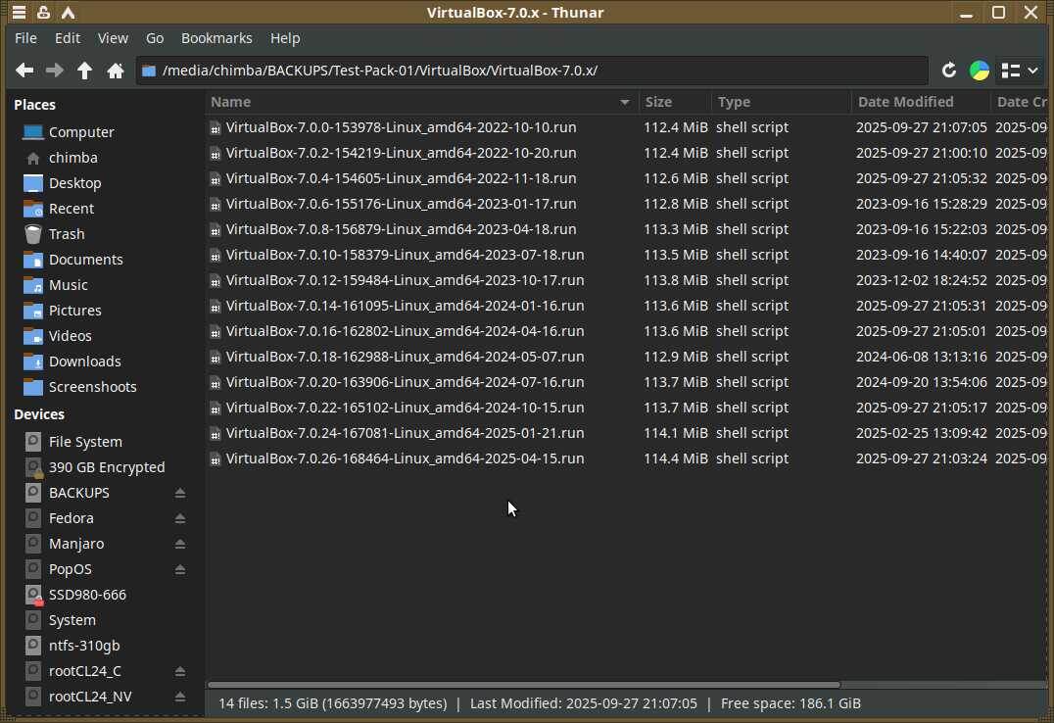The width and height of the screenshot is (1054, 723).
Task: Select VirtualBox-7.0.8-156879 file
Action: coord(401,229)
